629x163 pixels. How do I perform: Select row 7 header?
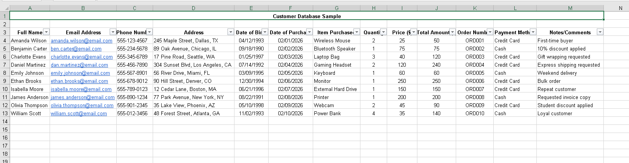[x=5, y=65]
